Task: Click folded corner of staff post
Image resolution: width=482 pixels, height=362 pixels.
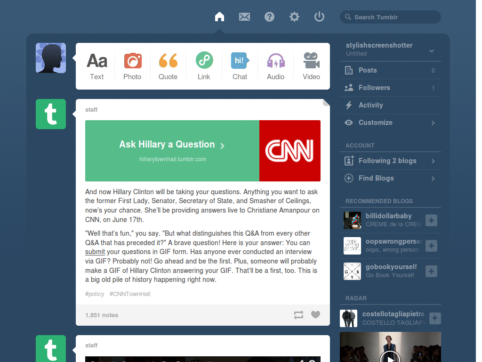Action: [326, 102]
